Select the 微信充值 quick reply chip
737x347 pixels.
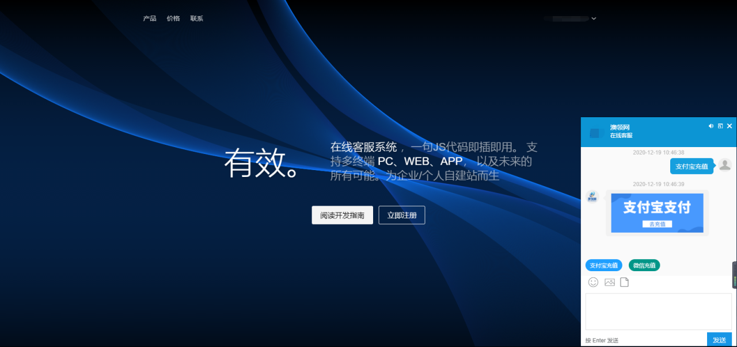click(644, 265)
